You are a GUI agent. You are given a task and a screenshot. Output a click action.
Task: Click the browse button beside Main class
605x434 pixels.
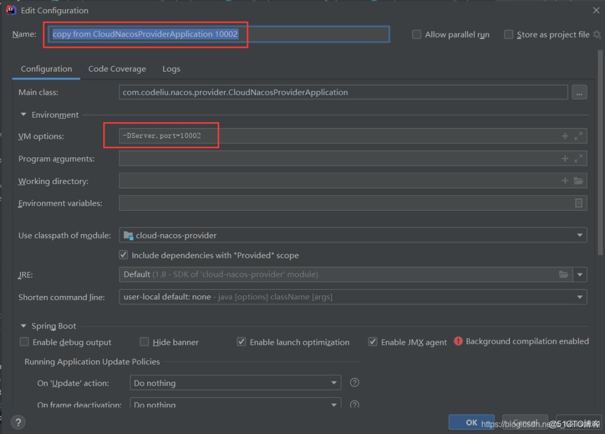[579, 92]
